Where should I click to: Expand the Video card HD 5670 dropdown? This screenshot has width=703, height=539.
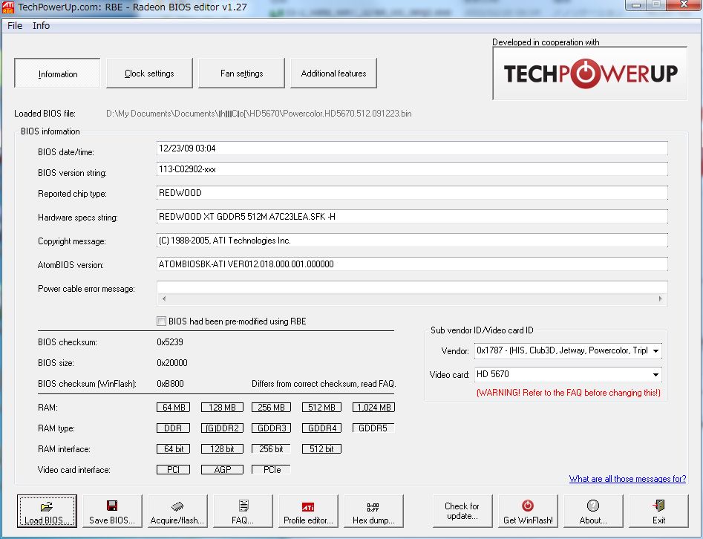[x=655, y=374]
